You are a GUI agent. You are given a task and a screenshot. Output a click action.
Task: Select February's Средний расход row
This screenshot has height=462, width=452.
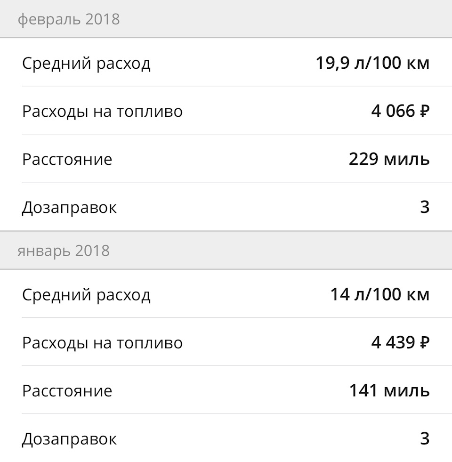pos(226,63)
